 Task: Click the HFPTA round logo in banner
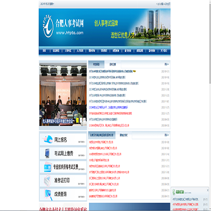pyautogui.click(x=48, y=27)
